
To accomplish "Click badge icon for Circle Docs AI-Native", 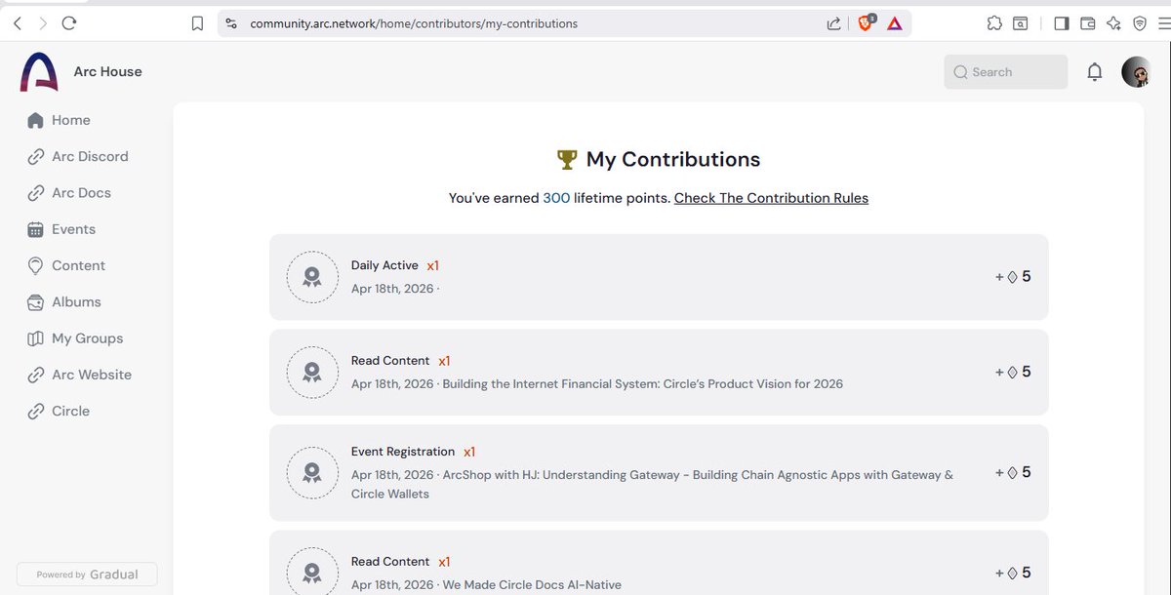I will tap(312, 571).
